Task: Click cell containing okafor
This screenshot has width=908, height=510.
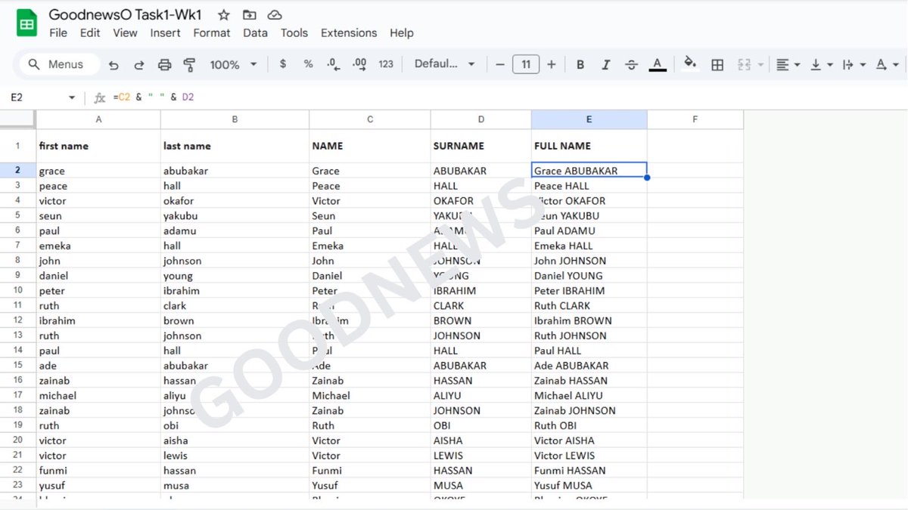Action: (235, 201)
